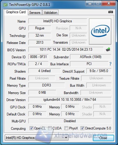Switch to the Sensors tab
This screenshot has width=118, height=145.
click(x=35, y=13)
